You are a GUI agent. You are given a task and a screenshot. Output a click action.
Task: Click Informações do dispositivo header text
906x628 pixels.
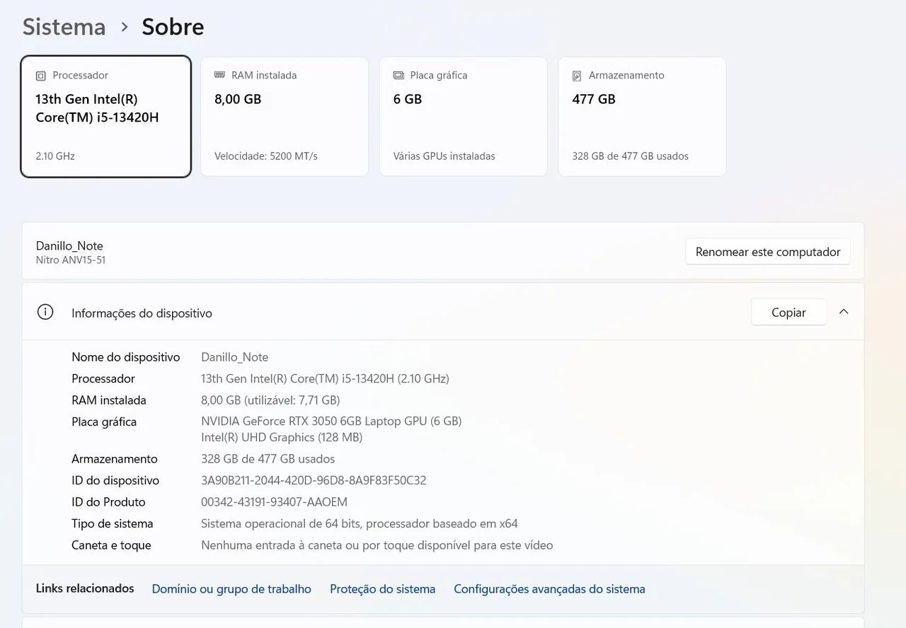[x=142, y=313]
